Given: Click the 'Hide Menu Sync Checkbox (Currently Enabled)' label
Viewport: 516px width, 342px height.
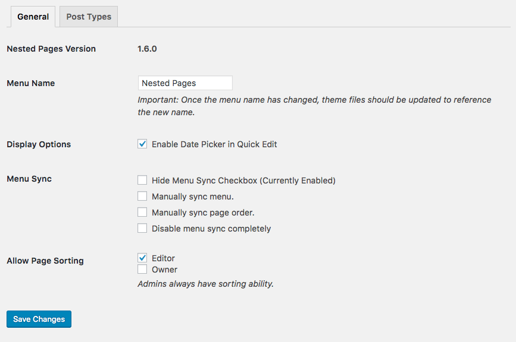Looking at the screenshot, I should coord(243,180).
